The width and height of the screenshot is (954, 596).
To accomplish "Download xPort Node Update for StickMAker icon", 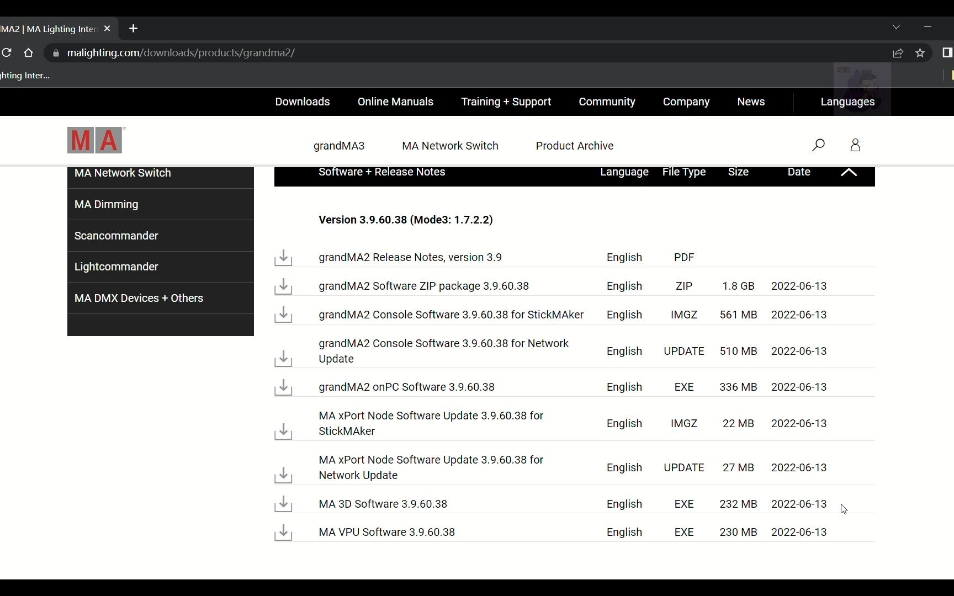I will click(x=283, y=431).
